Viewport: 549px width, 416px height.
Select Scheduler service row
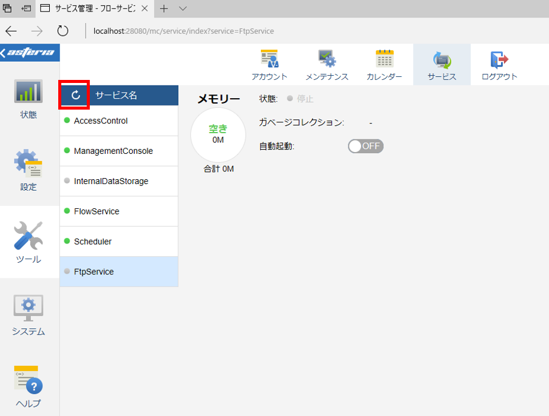pyautogui.click(x=119, y=242)
